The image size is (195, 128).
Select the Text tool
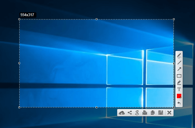click(179, 89)
